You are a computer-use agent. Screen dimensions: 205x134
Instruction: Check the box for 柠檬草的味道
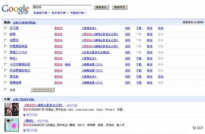click(x=6, y=46)
